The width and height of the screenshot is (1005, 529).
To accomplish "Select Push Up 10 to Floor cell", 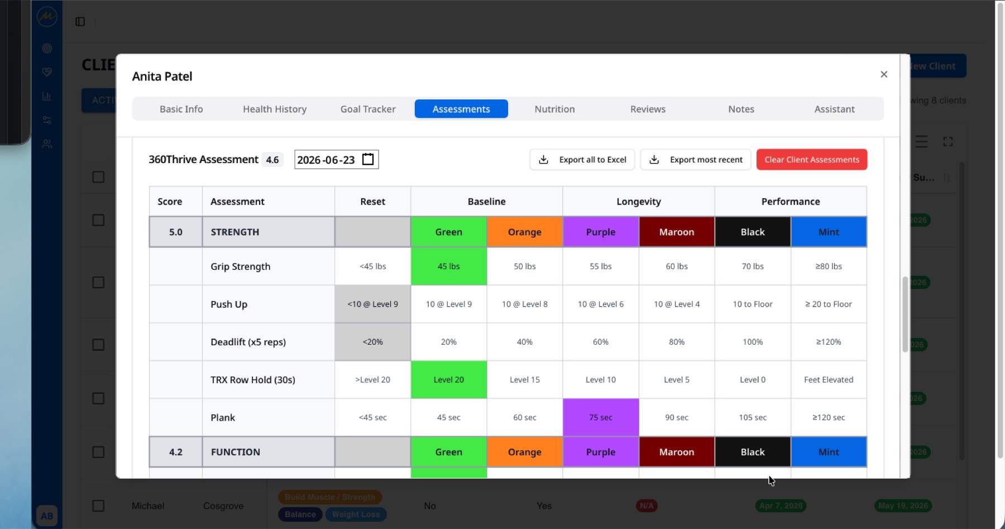I will pos(753,304).
